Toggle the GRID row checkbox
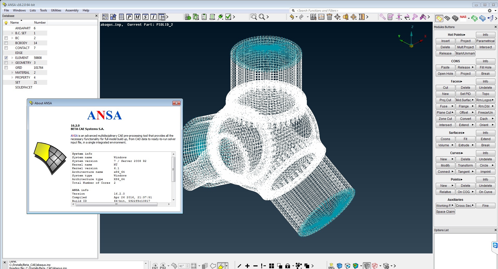498x269 pixels. pos(6,68)
